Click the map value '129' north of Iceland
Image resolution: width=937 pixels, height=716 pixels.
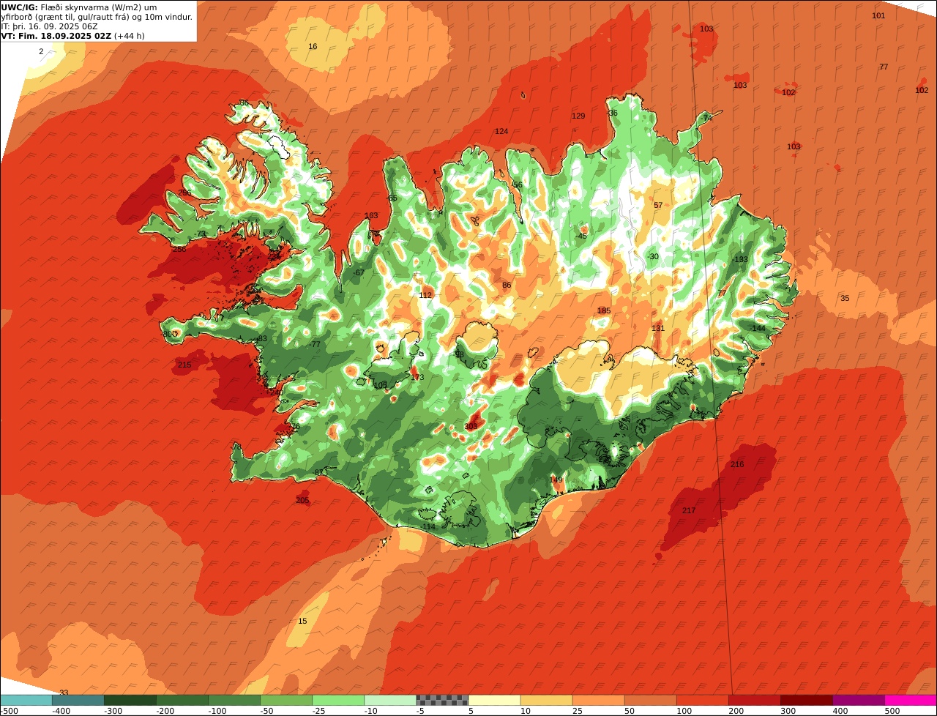(x=578, y=116)
